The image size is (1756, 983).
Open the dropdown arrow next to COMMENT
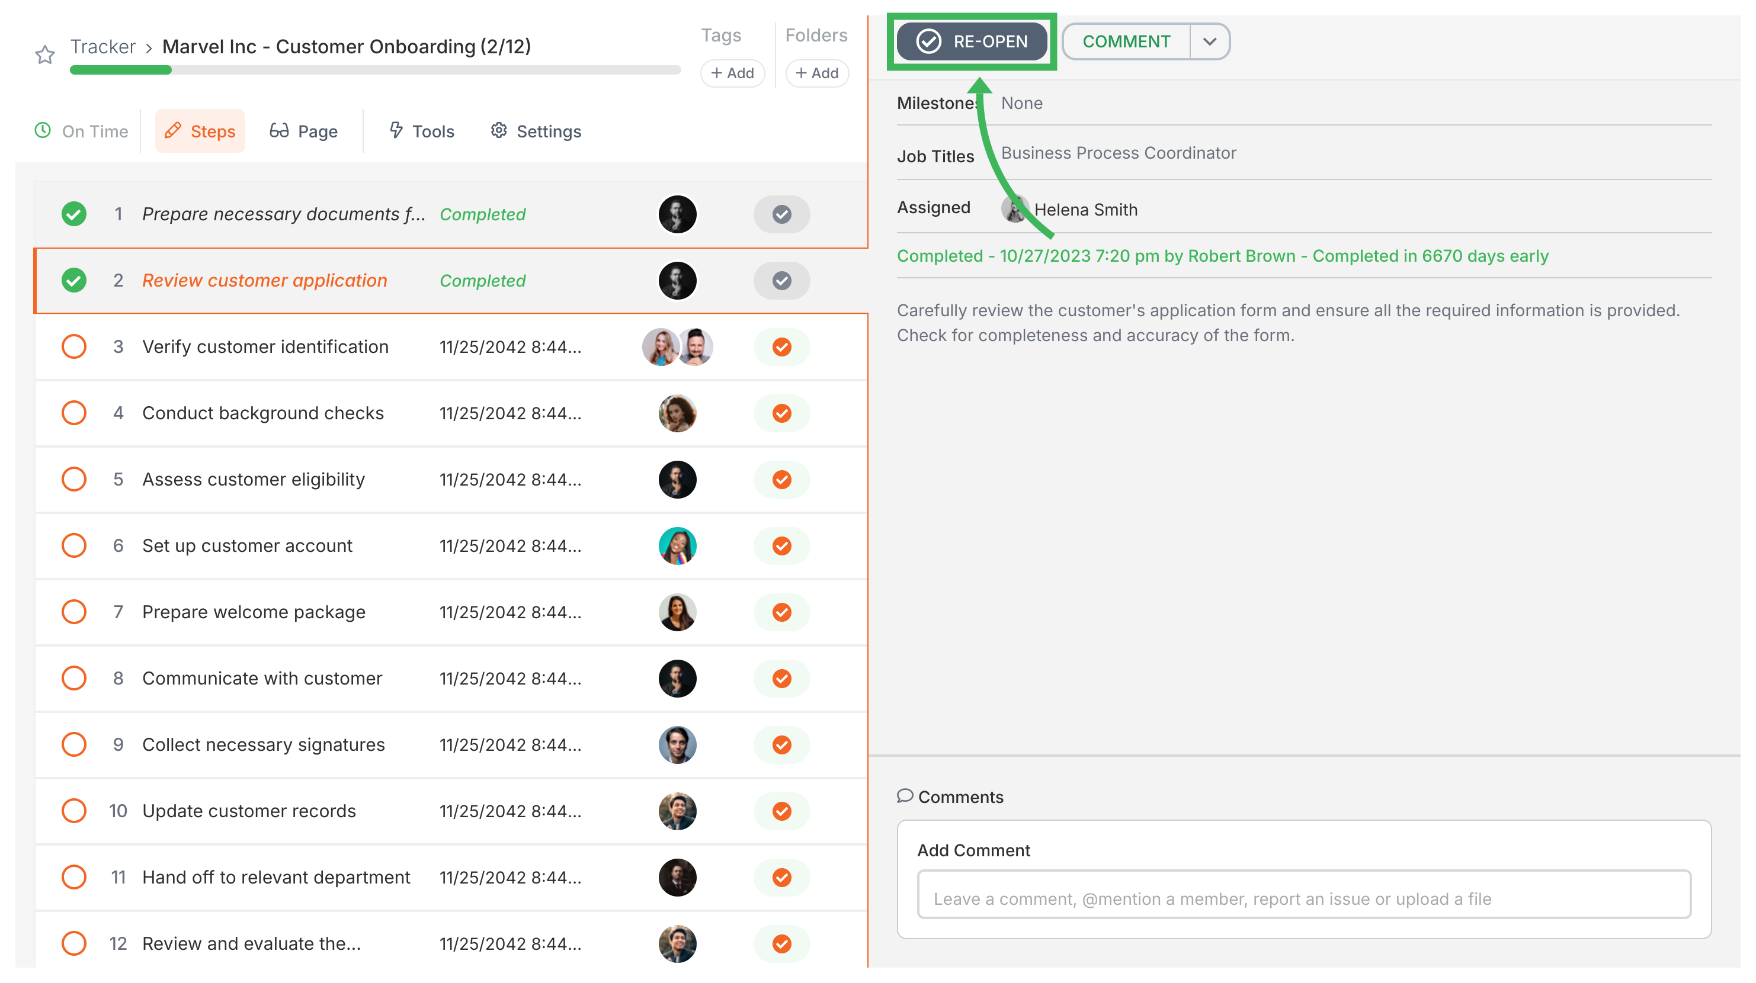click(1209, 41)
